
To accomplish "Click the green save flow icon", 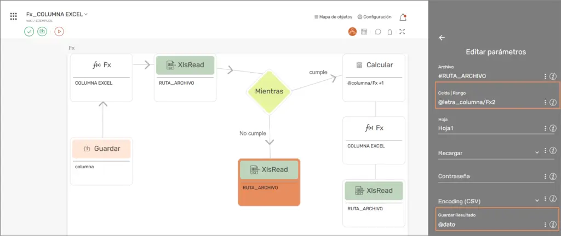I will [42, 32].
